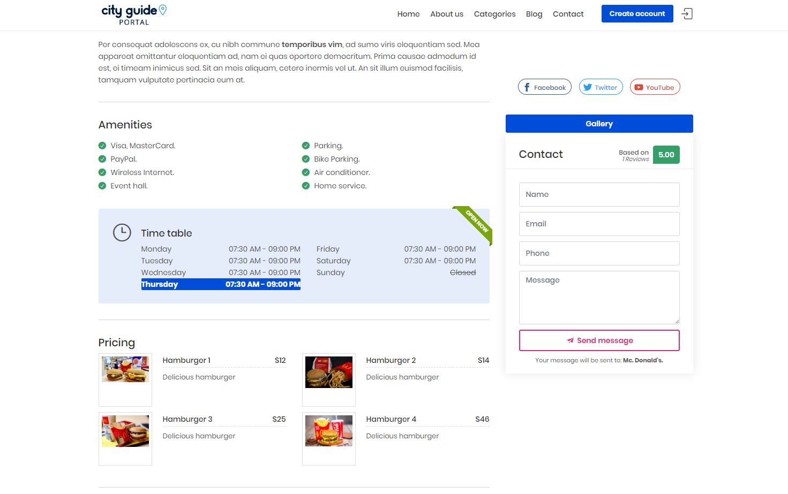Screen dimensions: 788x494
Task: Open the YouTube social link
Action: click(x=655, y=87)
